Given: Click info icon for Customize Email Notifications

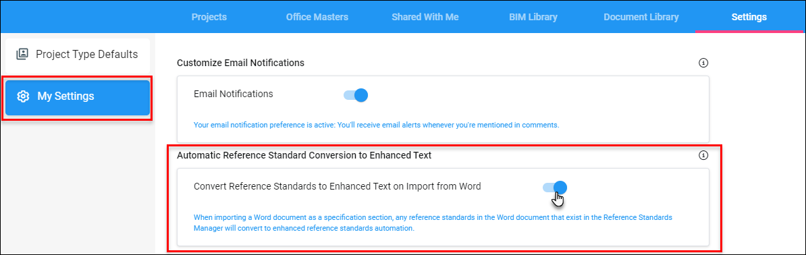Looking at the screenshot, I should point(703,63).
